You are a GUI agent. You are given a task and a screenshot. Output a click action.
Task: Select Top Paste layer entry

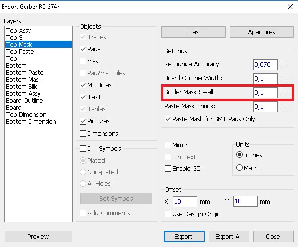coord(20,51)
